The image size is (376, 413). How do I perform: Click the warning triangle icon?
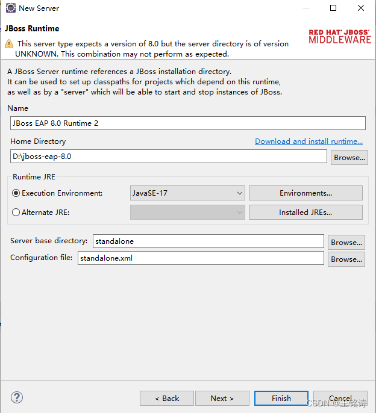click(x=9, y=44)
